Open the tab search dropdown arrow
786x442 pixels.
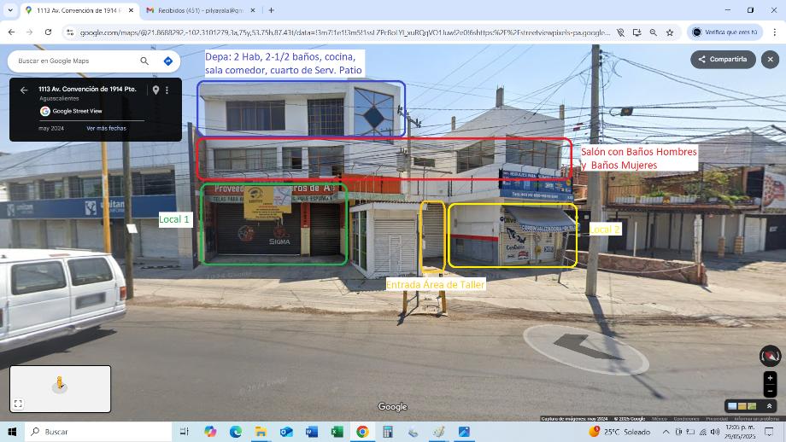coord(10,10)
